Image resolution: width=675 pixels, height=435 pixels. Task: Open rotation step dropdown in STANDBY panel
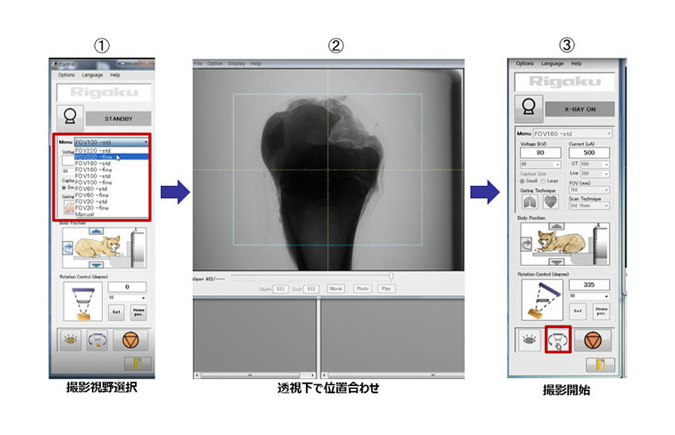coord(127,298)
